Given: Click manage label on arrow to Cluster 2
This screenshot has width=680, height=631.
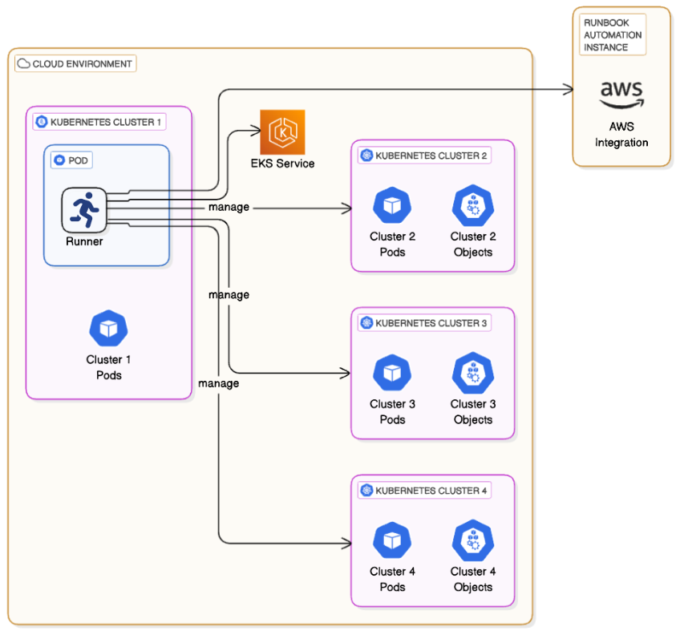Looking at the screenshot, I should click(229, 208).
